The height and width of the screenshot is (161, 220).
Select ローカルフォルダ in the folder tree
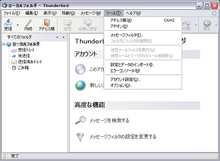click(26, 44)
